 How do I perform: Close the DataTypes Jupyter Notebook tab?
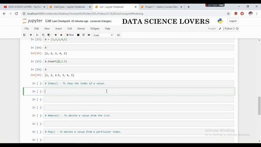coord(90,7)
